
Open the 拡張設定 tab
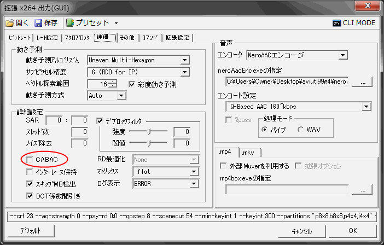click(177, 38)
